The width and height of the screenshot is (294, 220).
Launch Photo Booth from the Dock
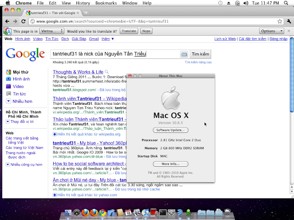tap(154, 213)
